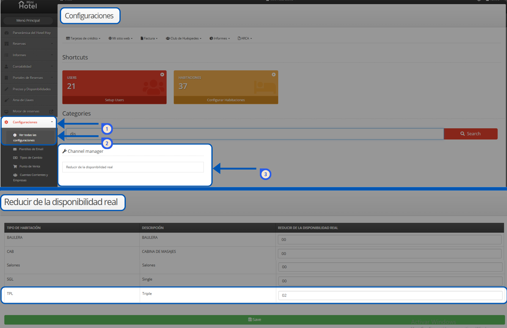The width and height of the screenshot is (507, 328).
Task: Click the SGL Single value field
Action: click(x=390, y=281)
